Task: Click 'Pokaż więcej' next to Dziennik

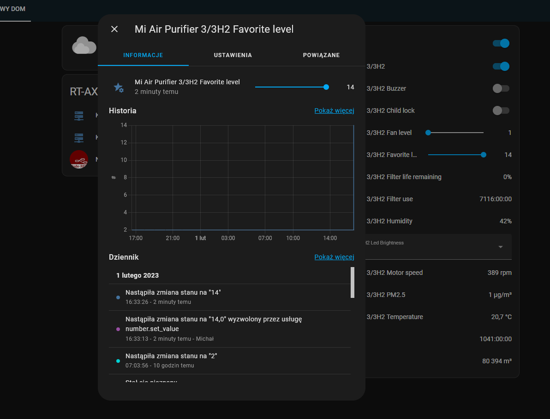Action: tap(334, 257)
